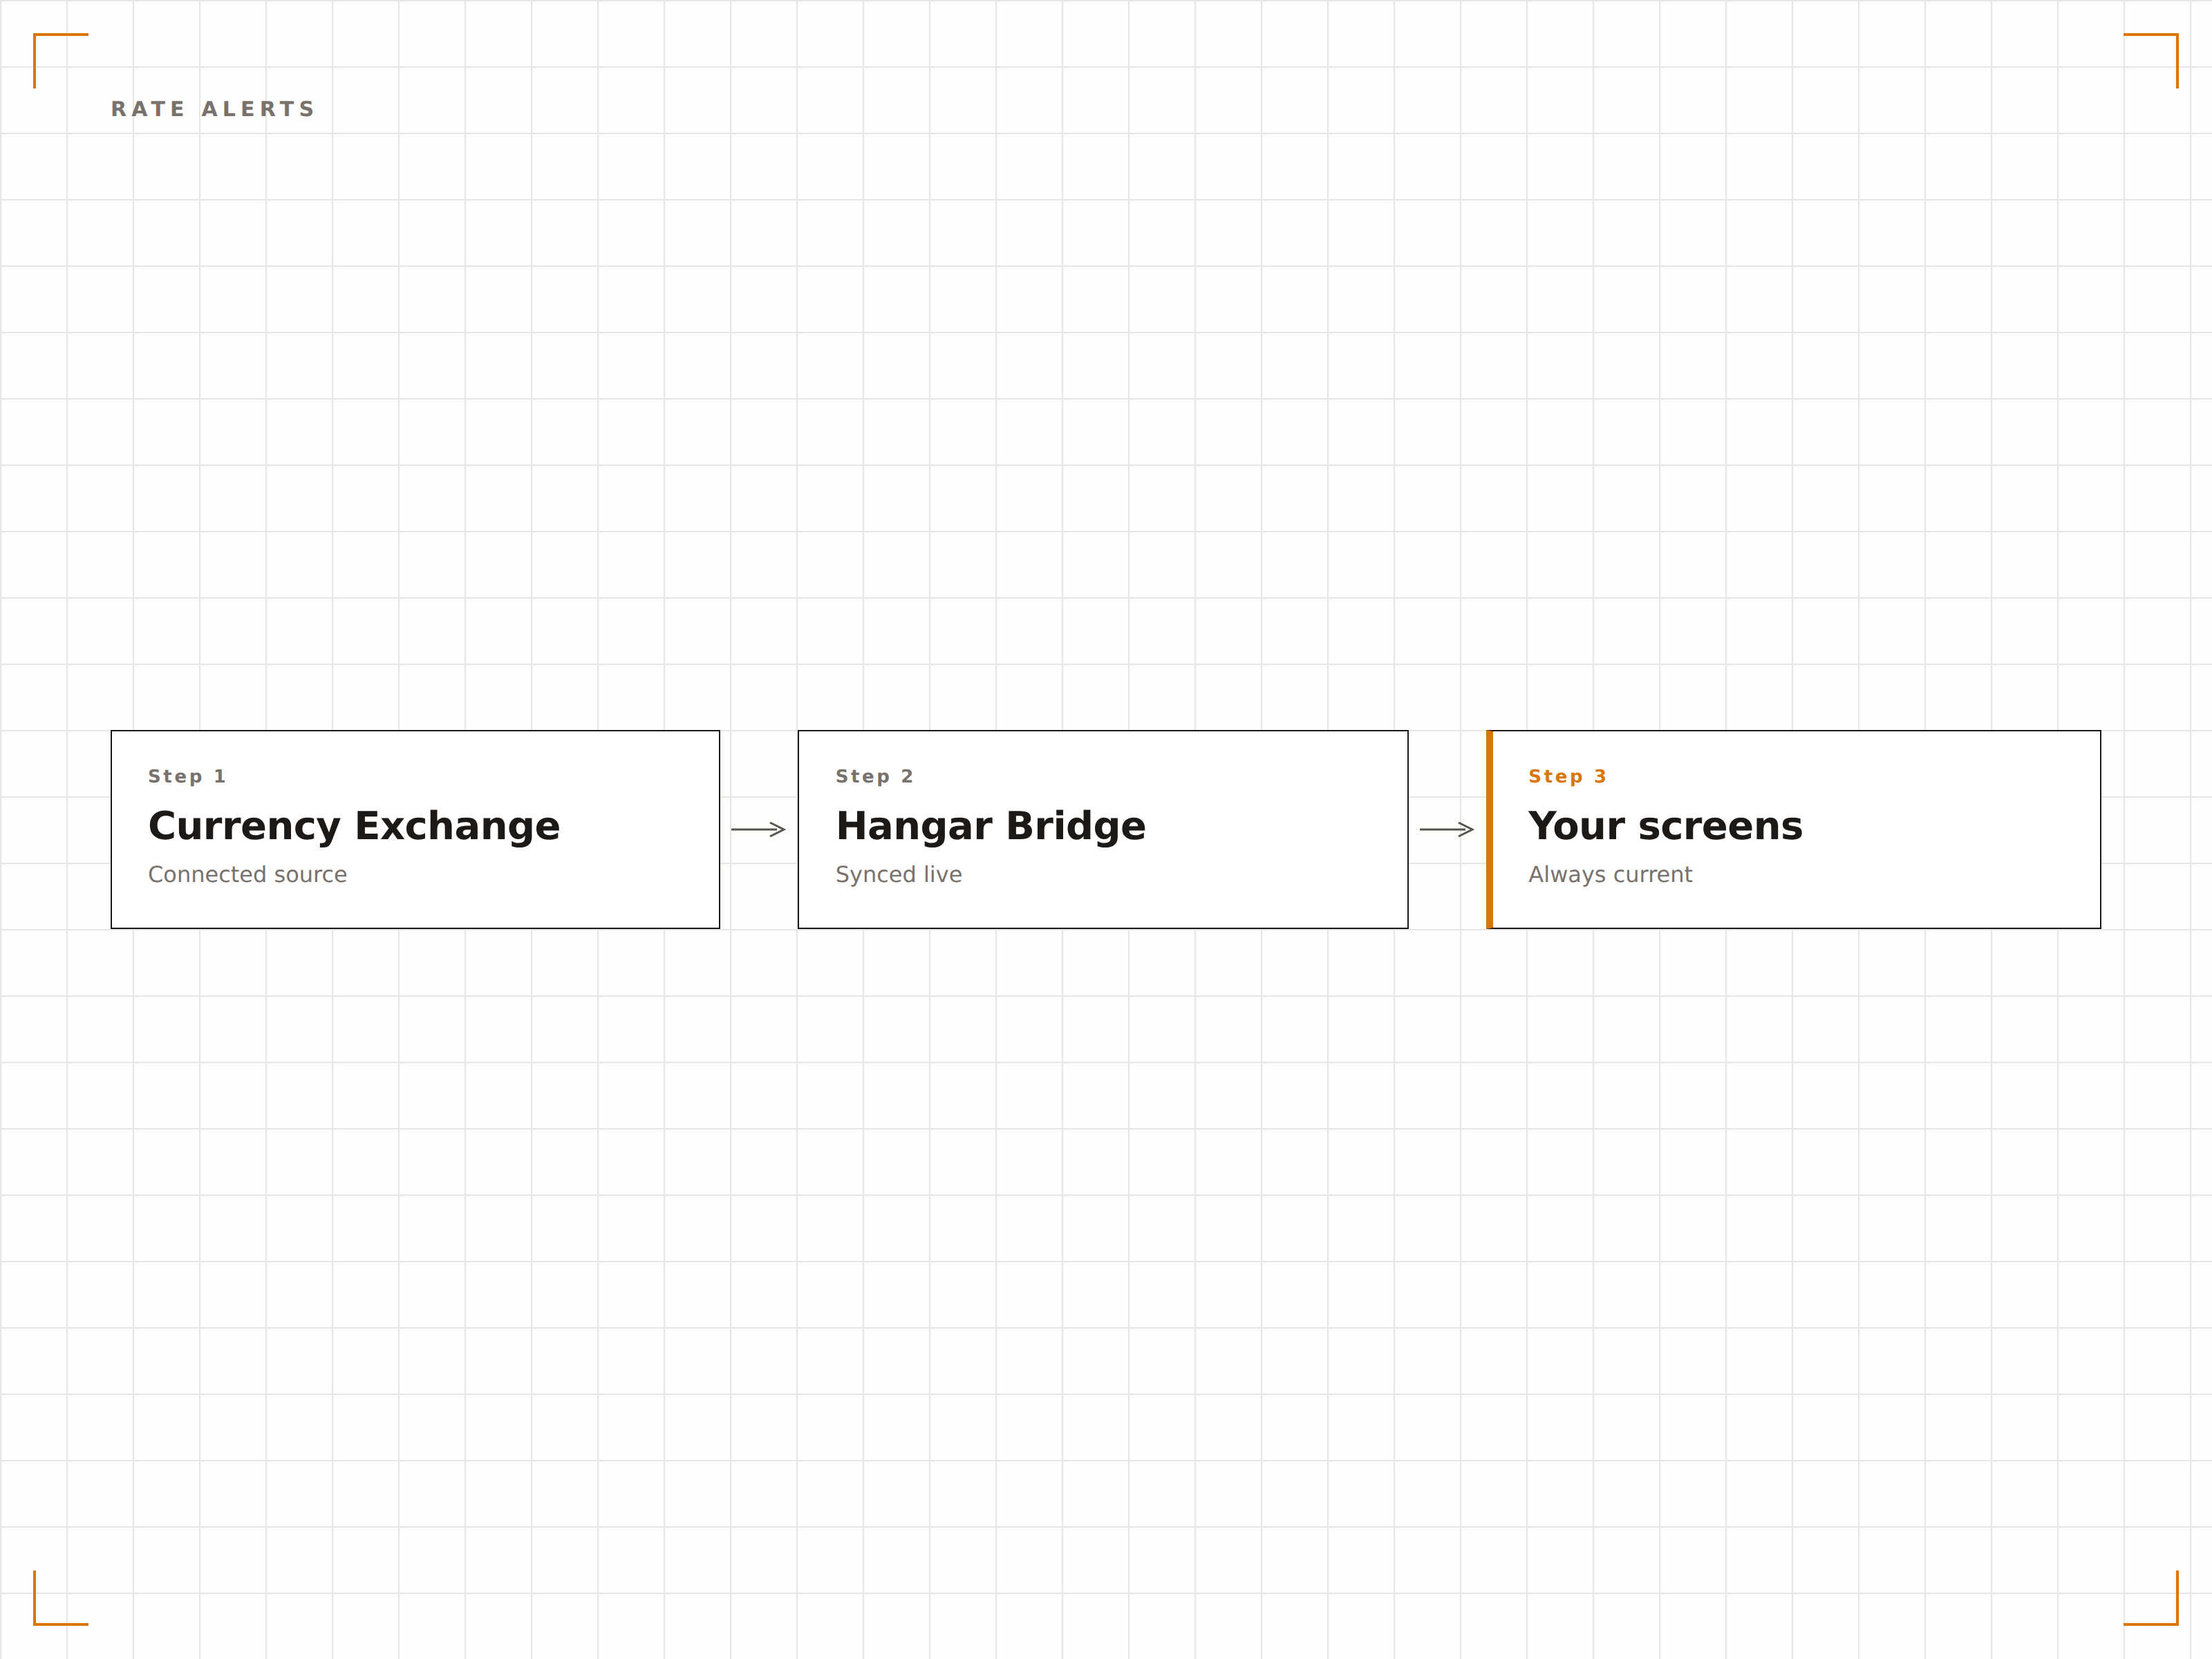This screenshot has height=1659, width=2212.
Task: Click the Step 1 label
Action: (187, 776)
